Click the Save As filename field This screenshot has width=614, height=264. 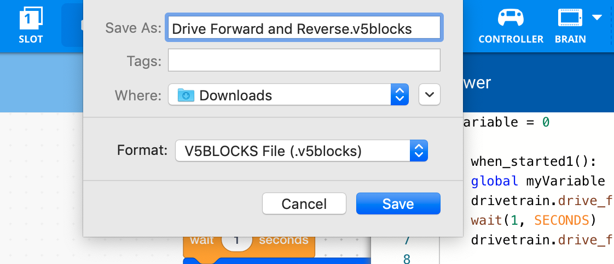(304, 28)
